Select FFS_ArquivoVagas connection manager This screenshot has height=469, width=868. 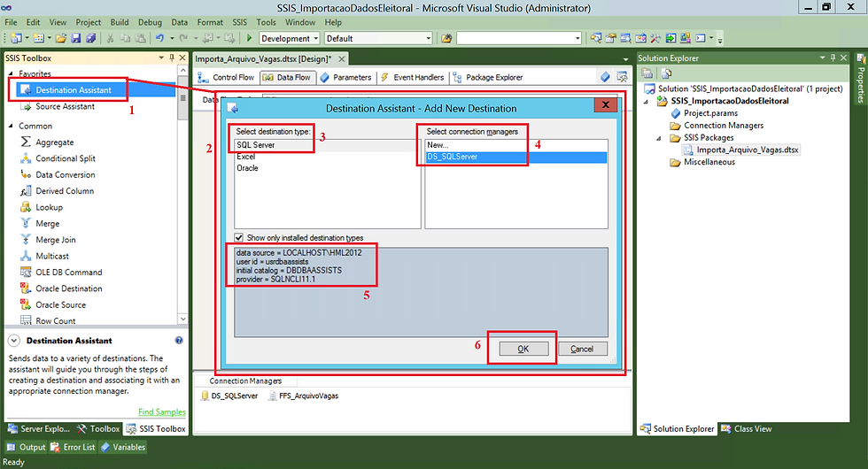303,396
